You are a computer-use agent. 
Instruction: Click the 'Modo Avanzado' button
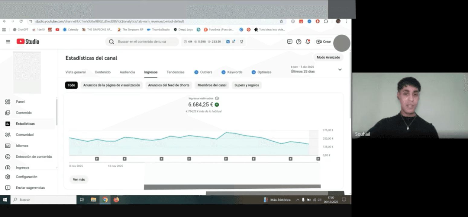[328, 57]
